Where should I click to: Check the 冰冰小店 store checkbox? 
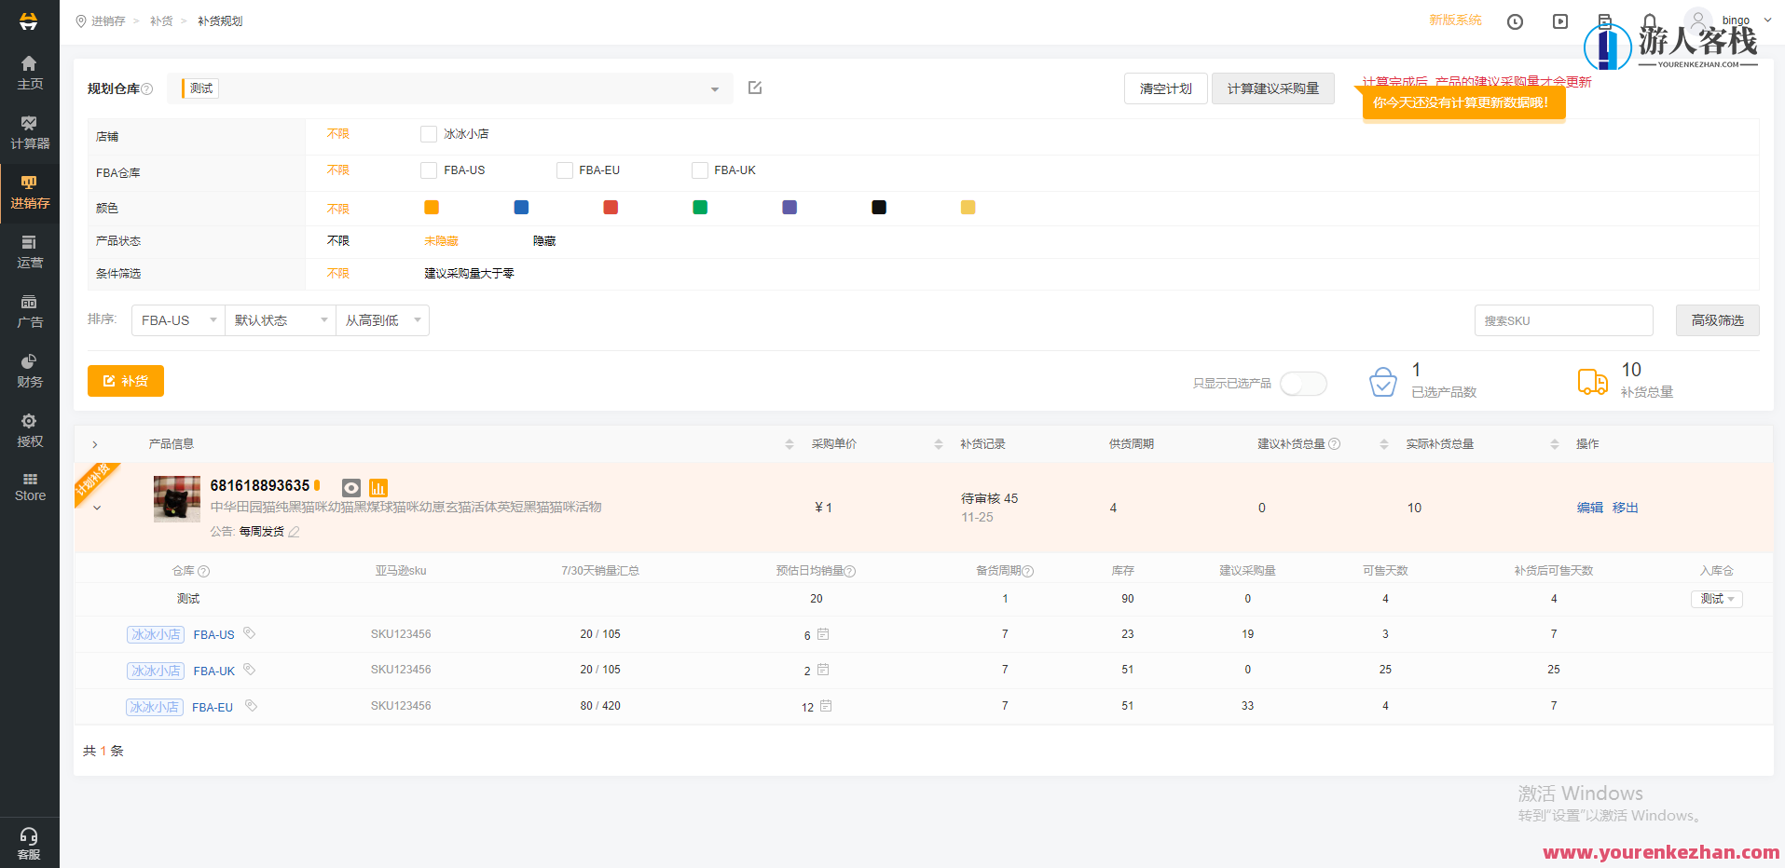[x=429, y=133]
